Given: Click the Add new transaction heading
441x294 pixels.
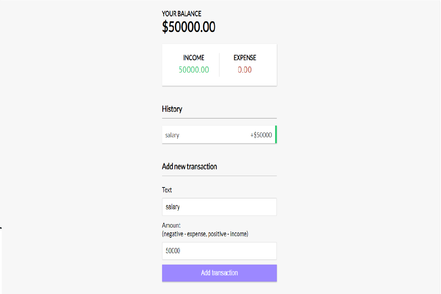Looking at the screenshot, I should point(189,166).
